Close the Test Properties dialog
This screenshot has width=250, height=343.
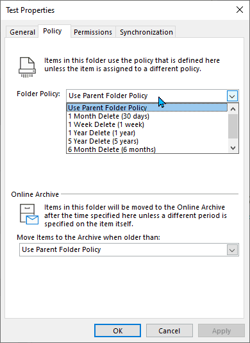tap(240, 10)
